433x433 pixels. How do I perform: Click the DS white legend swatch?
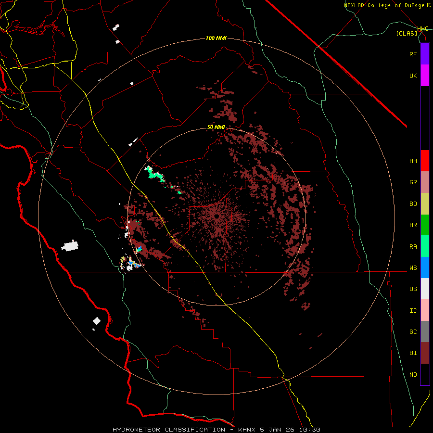coord(425,289)
